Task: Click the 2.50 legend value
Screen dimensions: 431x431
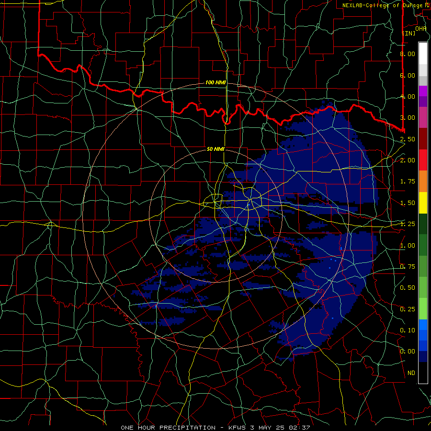Action: [408, 139]
